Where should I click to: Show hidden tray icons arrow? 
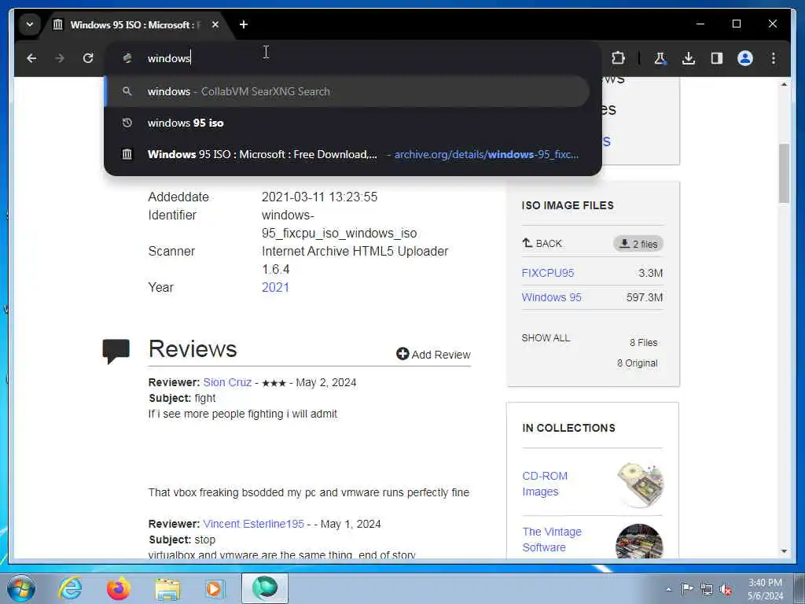668,589
